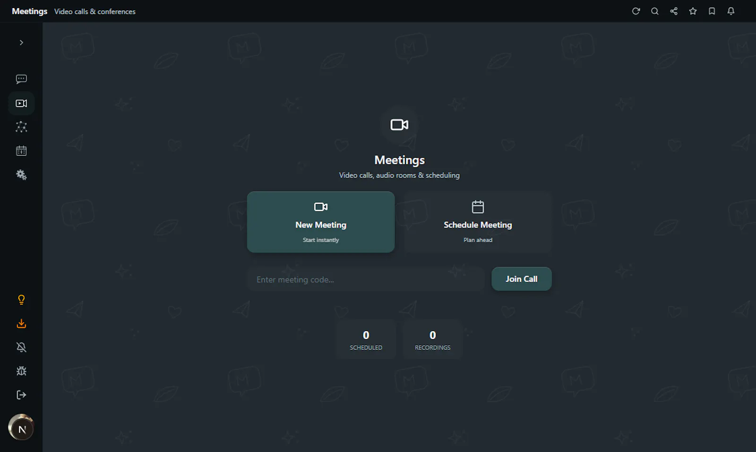
Task: Open the calendar icon in sidebar
Action: (21, 151)
